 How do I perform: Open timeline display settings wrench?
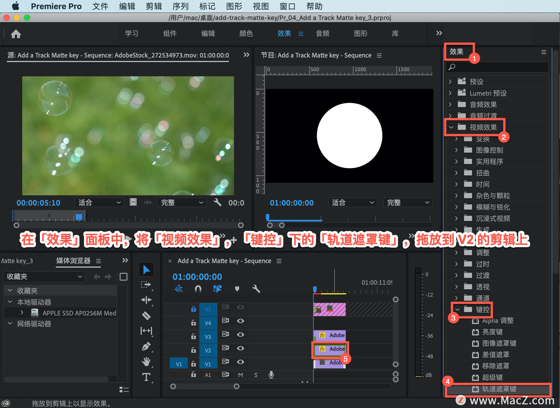(256, 289)
